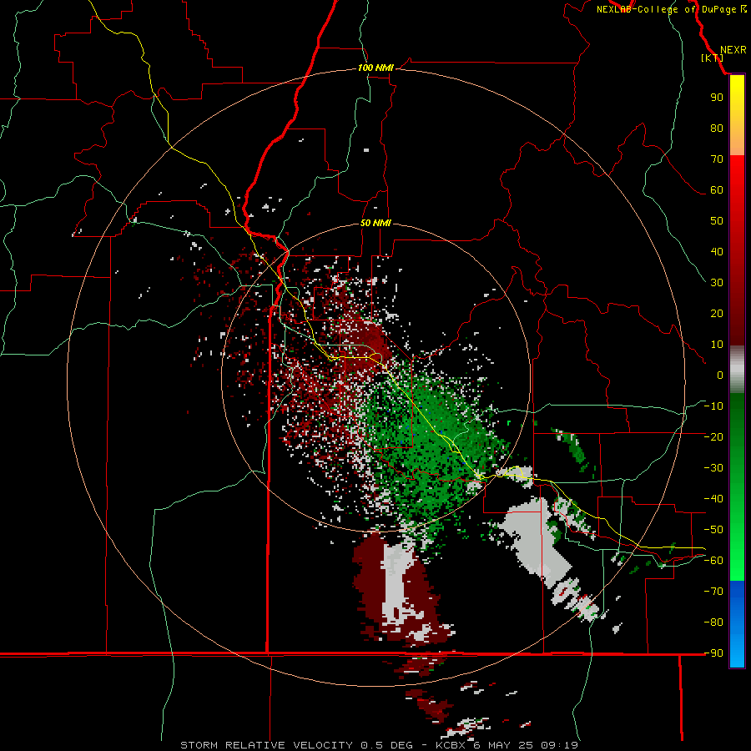Image resolution: width=751 pixels, height=751 pixels.
Task: Click the gray zero-velocity segment of color bar
Action: [737, 369]
